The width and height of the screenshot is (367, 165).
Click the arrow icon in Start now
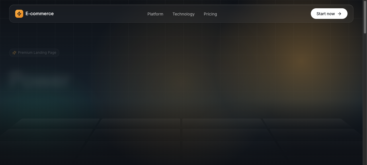339,14
